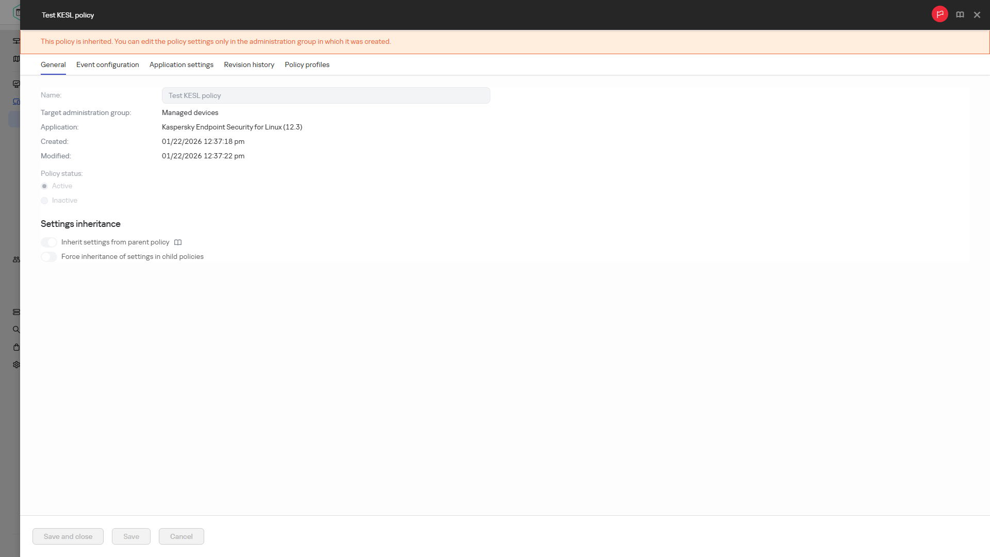Image resolution: width=990 pixels, height=557 pixels.
Task: Toggle Inherit settings from parent policy
Action: pos(49,242)
